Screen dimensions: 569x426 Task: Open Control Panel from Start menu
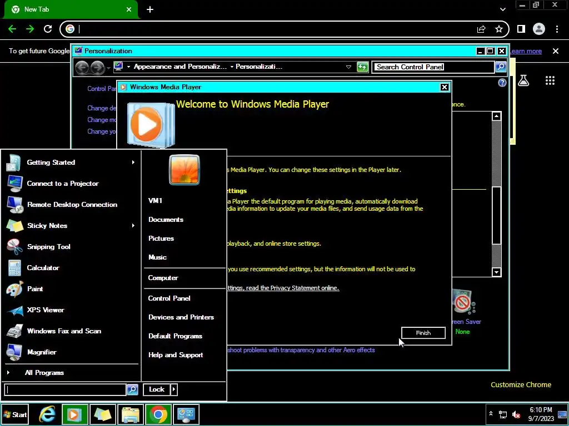tap(169, 298)
